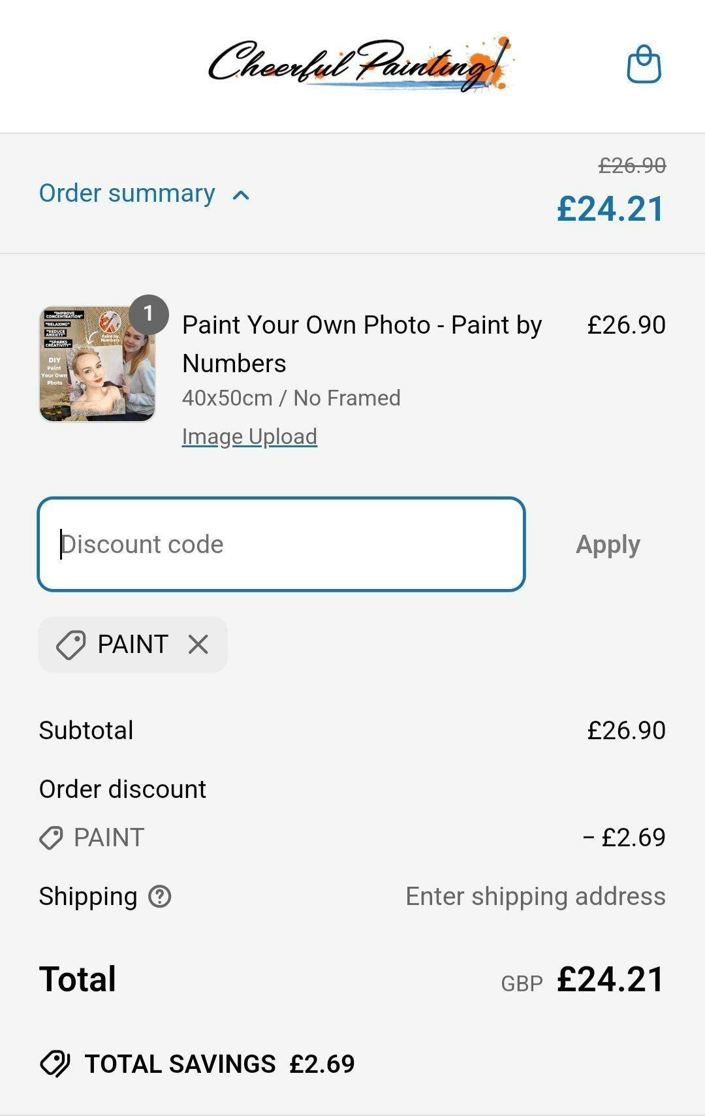Click the GBP currency label
This screenshot has width=705, height=1116.
522,983
